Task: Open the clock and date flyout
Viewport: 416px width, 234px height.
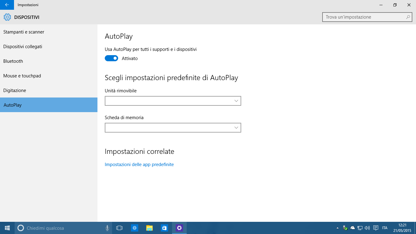Action: [x=402, y=228]
